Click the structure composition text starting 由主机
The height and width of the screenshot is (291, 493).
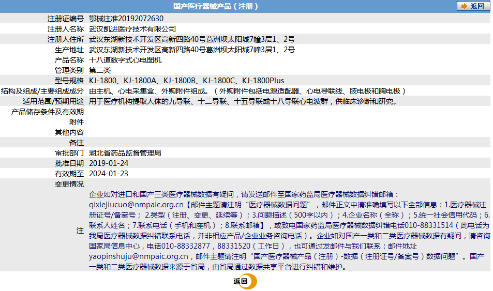(x=248, y=91)
